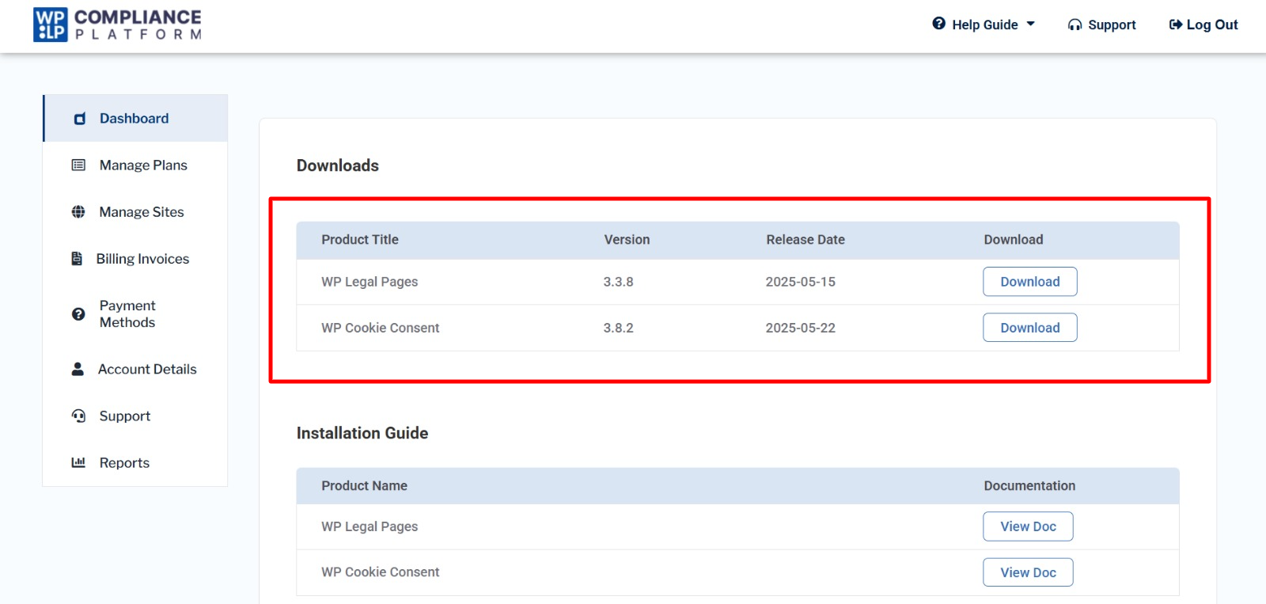The width and height of the screenshot is (1266, 604).
Task: Expand the Help Guide dropdown arrow
Action: 1030,24
